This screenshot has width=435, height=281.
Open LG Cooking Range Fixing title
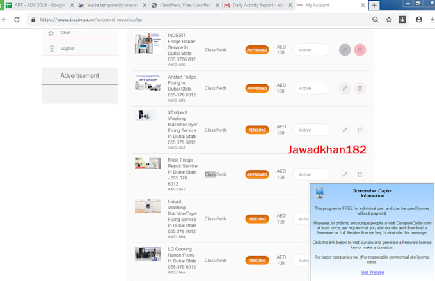tap(182, 258)
